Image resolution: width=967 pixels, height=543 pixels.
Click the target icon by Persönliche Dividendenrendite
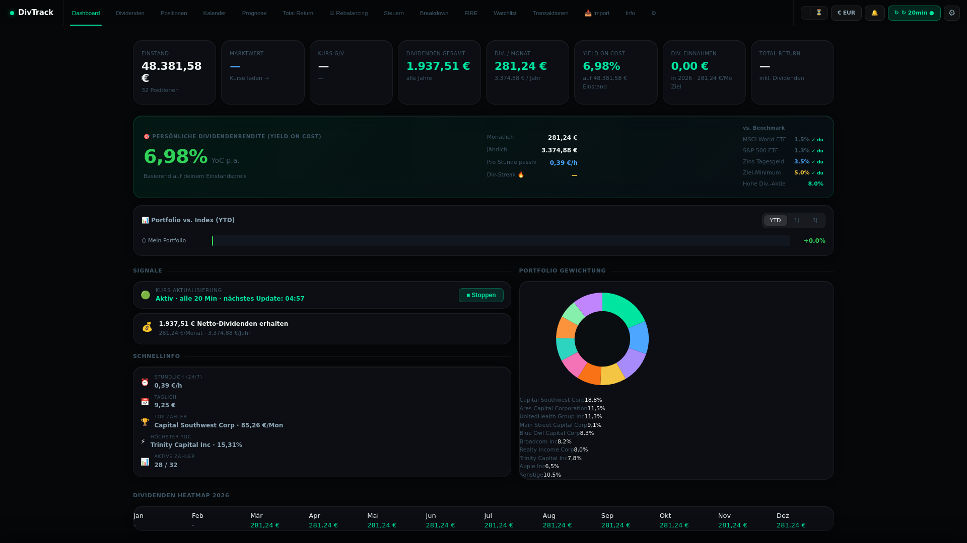147,137
